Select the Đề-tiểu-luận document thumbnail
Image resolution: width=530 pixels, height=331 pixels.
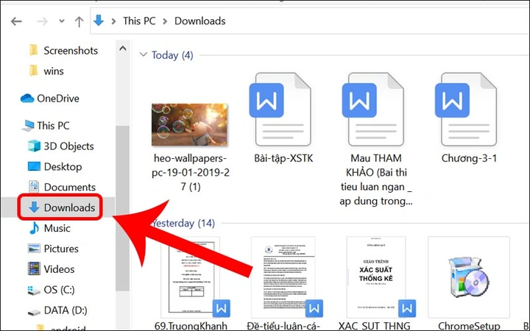pyautogui.click(x=285, y=277)
